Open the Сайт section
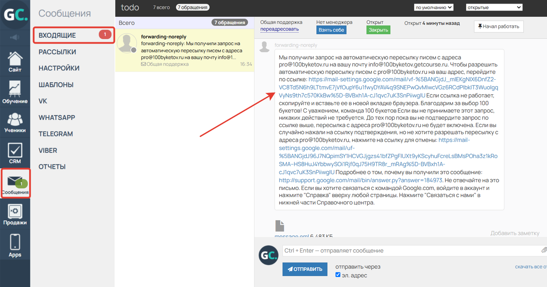Screen dimensions: 547x287 coord(15,61)
